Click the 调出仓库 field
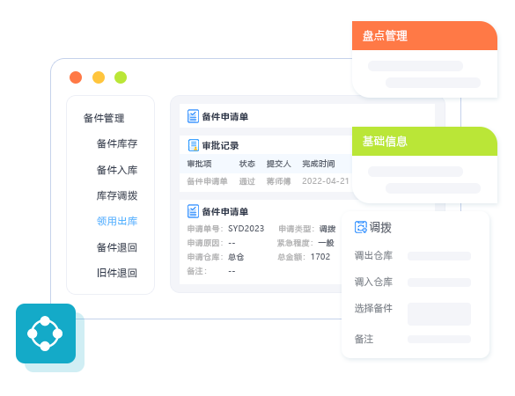515x396 pixels. pos(439,256)
